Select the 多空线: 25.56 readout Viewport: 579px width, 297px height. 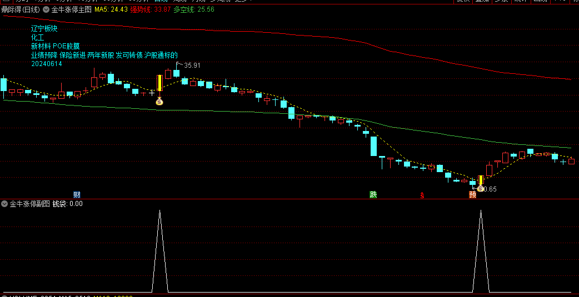point(194,9)
